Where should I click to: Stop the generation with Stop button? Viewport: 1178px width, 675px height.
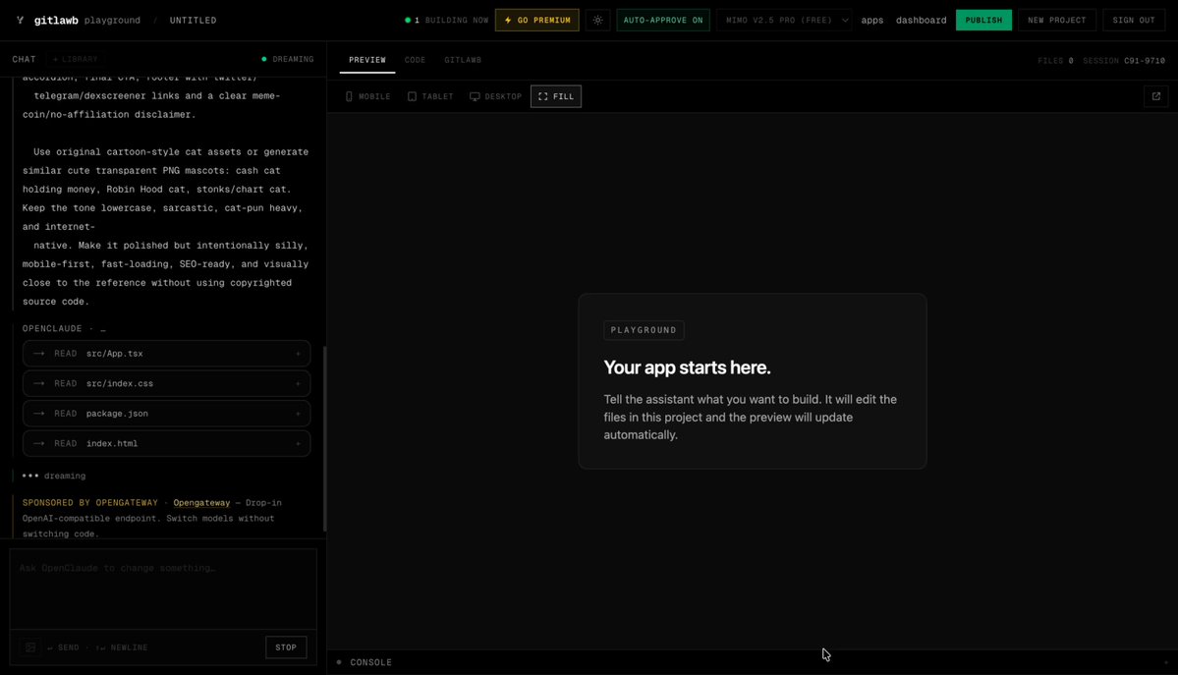click(x=286, y=647)
